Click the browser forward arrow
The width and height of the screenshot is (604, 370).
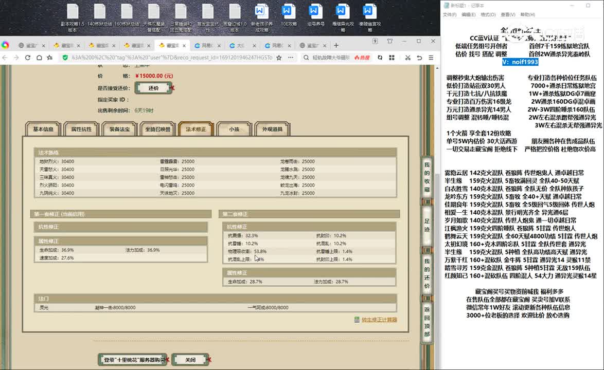tap(16, 58)
